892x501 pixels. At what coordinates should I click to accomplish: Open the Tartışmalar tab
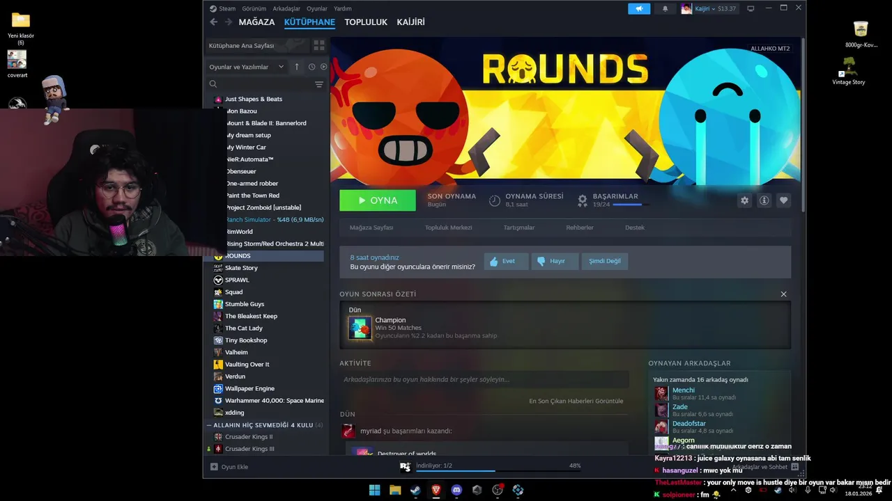click(519, 228)
